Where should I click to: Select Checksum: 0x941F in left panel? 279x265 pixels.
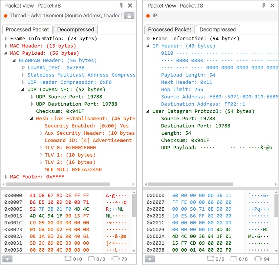pos(60,111)
